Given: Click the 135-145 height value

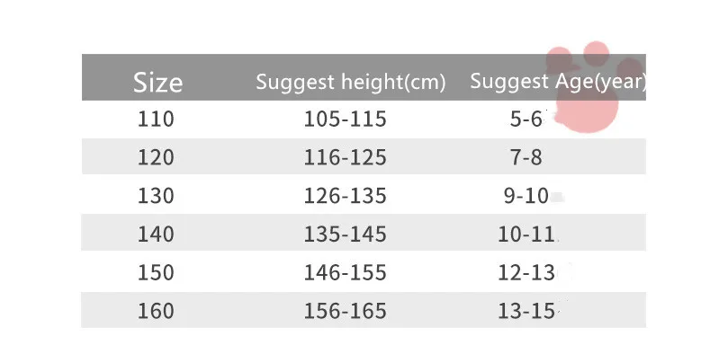Looking at the screenshot, I should (345, 235).
